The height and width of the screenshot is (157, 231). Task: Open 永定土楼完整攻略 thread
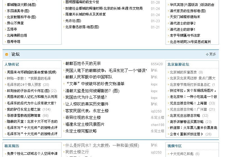click(81, 131)
